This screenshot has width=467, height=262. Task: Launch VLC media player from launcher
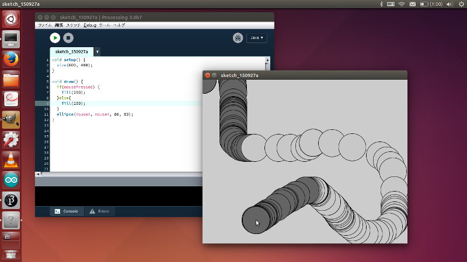point(11,160)
